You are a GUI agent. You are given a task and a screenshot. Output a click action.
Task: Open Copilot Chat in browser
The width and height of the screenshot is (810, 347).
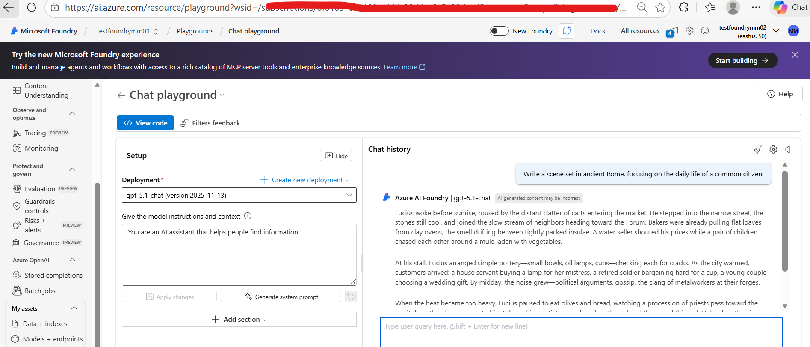point(791,7)
